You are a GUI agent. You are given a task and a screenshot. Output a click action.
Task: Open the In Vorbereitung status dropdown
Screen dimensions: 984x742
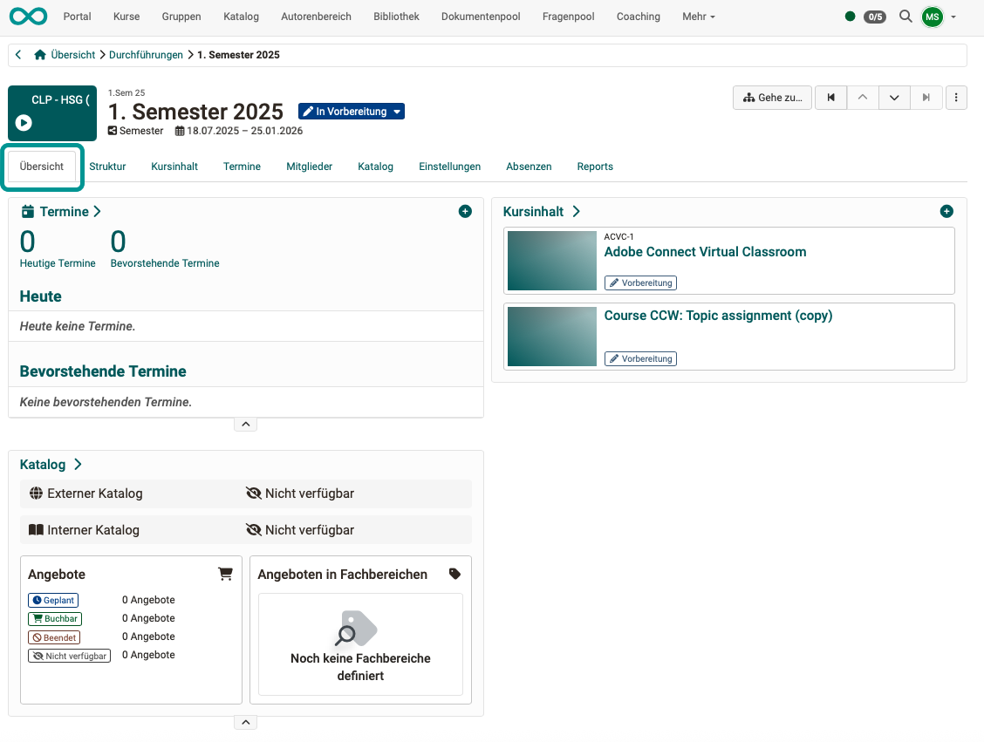click(x=351, y=111)
